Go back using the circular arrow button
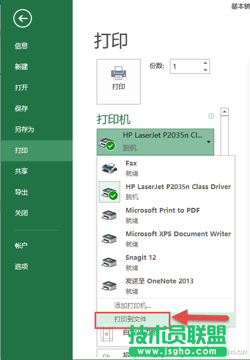The height and width of the screenshot is (360, 250). point(22,18)
